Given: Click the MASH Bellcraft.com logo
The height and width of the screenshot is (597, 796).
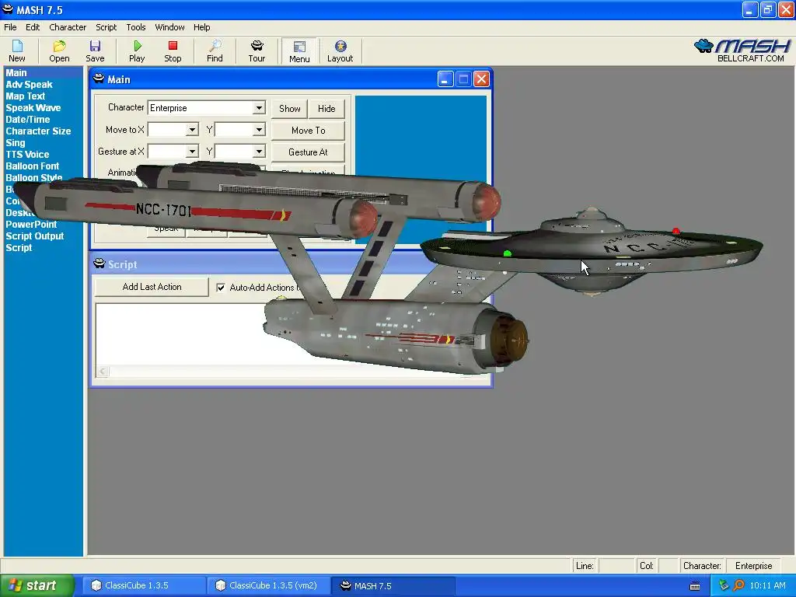Looking at the screenshot, I should click(742, 51).
